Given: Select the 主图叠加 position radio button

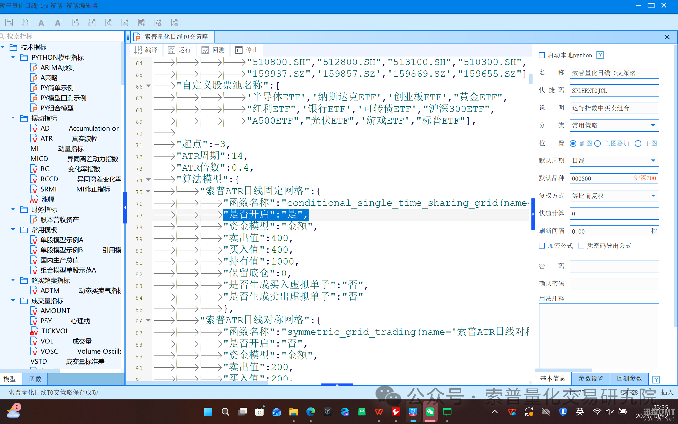Looking at the screenshot, I should [598, 143].
